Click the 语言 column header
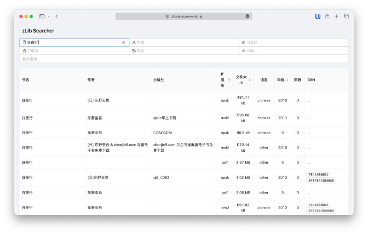The width and height of the screenshot is (368, 234). click(x=264, y=80)
